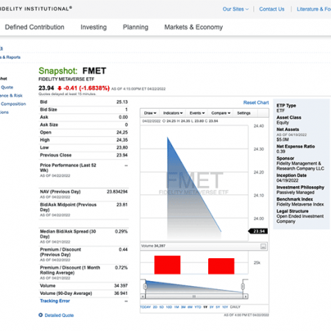331x331 pixels.
Task: Click the Premium / Discount value 0.44
Action: coord(123,249)
